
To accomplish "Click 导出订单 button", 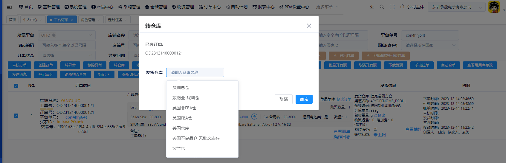I will coord(344,56).
